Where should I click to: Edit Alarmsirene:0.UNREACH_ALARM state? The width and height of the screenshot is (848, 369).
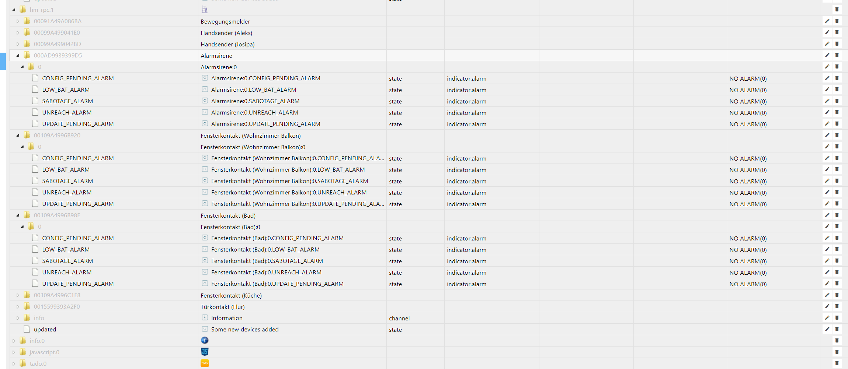click(827, 112)
